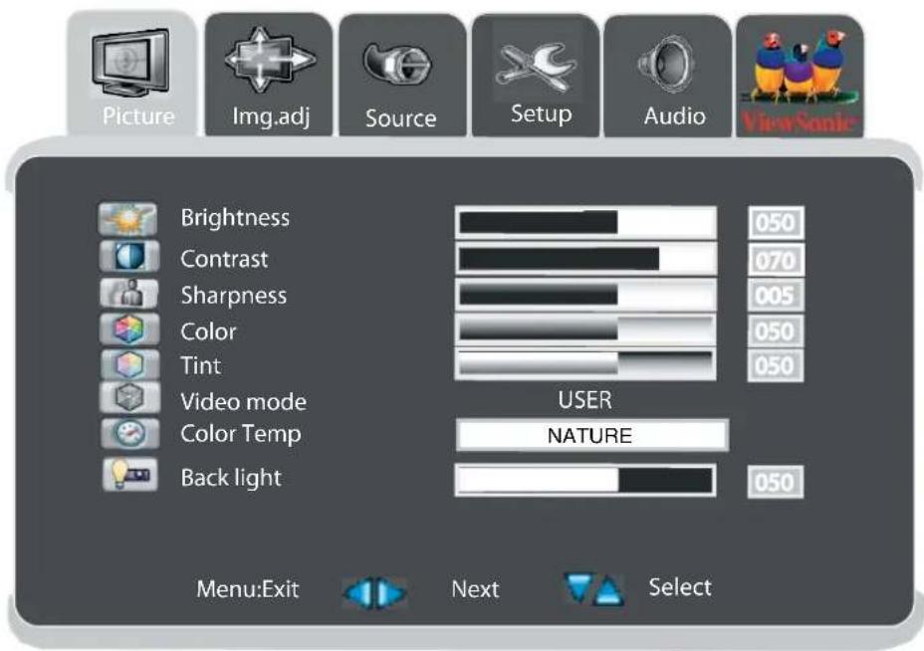Image resolution: width=924 pixels, height=651 pixels.
Task: Click the Sharpness value box 005
Action: point(776,296)
